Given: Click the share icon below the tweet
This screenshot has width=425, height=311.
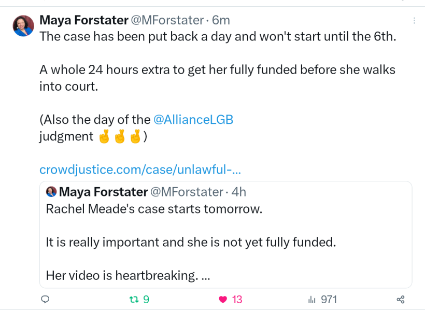Looking at the screenshot, I should 400,300.
